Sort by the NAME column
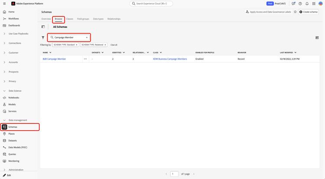Screen dimensions: 325x179 click(47, 53)
